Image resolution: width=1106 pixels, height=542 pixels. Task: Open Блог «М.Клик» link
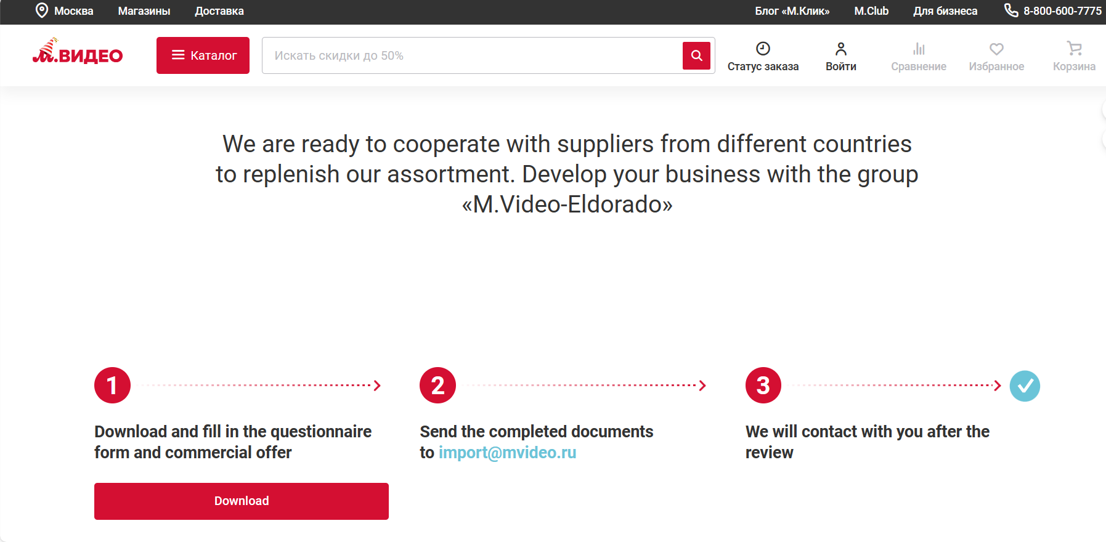(x=792, y=11)
